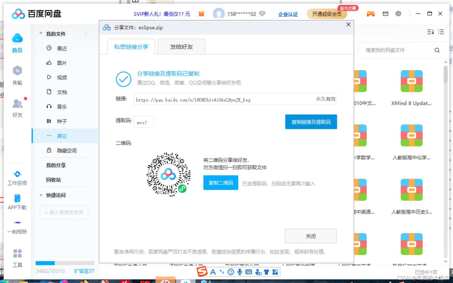Viewport: 453px width, 283px height.
Task: Open Sogou skin shirt icon
Action: [x=267, y=272]
